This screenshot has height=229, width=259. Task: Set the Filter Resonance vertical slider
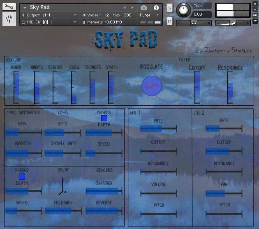[x=230, y=88]
